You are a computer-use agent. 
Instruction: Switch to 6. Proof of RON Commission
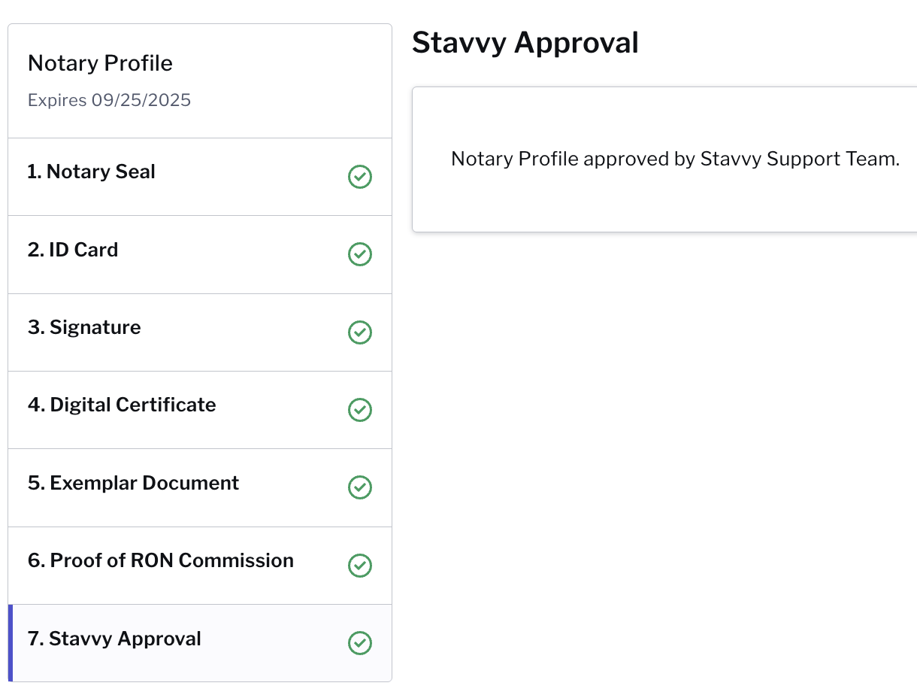pyautogui.click(x=200, y=566)
